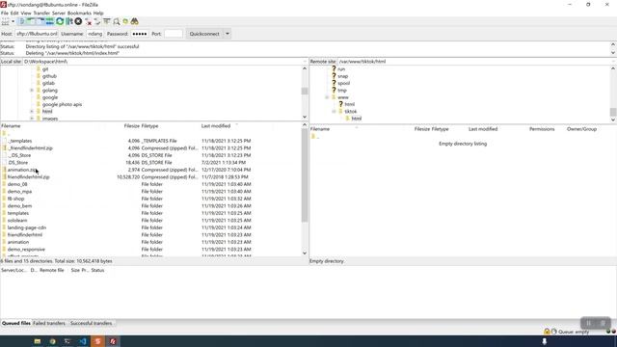Viewport: 617px width, 347px height.
Task: Open the Edit menu
Action: pyautogui.click(x=14, y=13)
